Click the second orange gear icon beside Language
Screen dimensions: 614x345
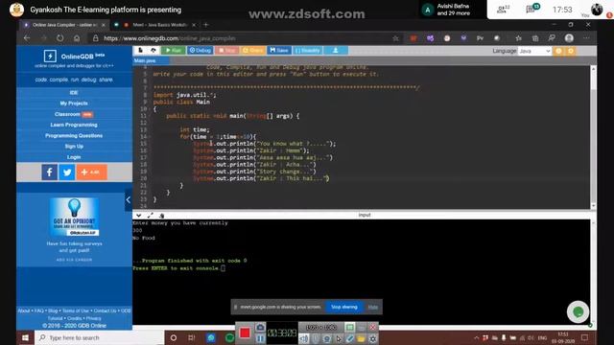point(571,51)
